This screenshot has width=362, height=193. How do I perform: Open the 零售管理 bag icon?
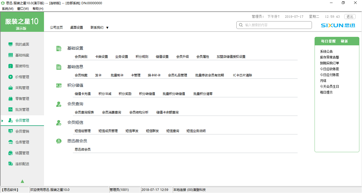coord(10,99)
